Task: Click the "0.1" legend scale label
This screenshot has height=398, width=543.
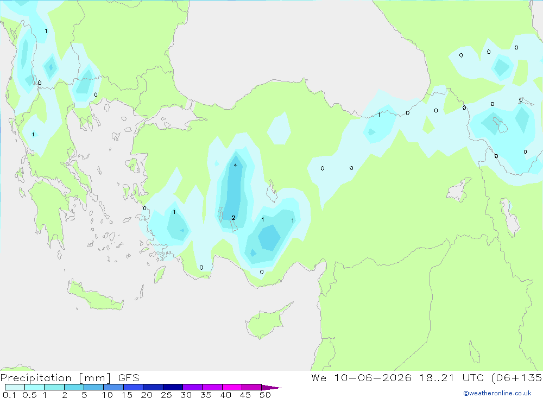Action: [9, 395]
